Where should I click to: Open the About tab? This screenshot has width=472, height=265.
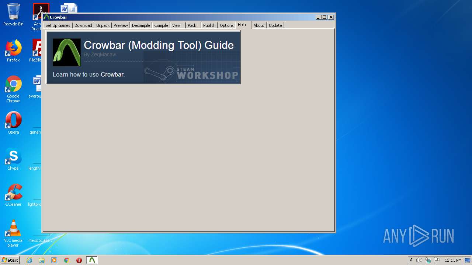tap(259, 25)
